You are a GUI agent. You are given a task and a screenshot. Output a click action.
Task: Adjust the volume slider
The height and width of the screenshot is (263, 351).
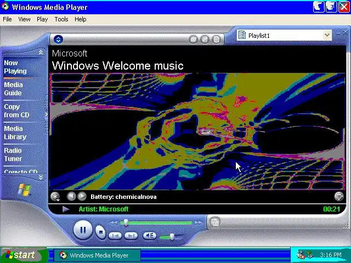tap(172, 237)
